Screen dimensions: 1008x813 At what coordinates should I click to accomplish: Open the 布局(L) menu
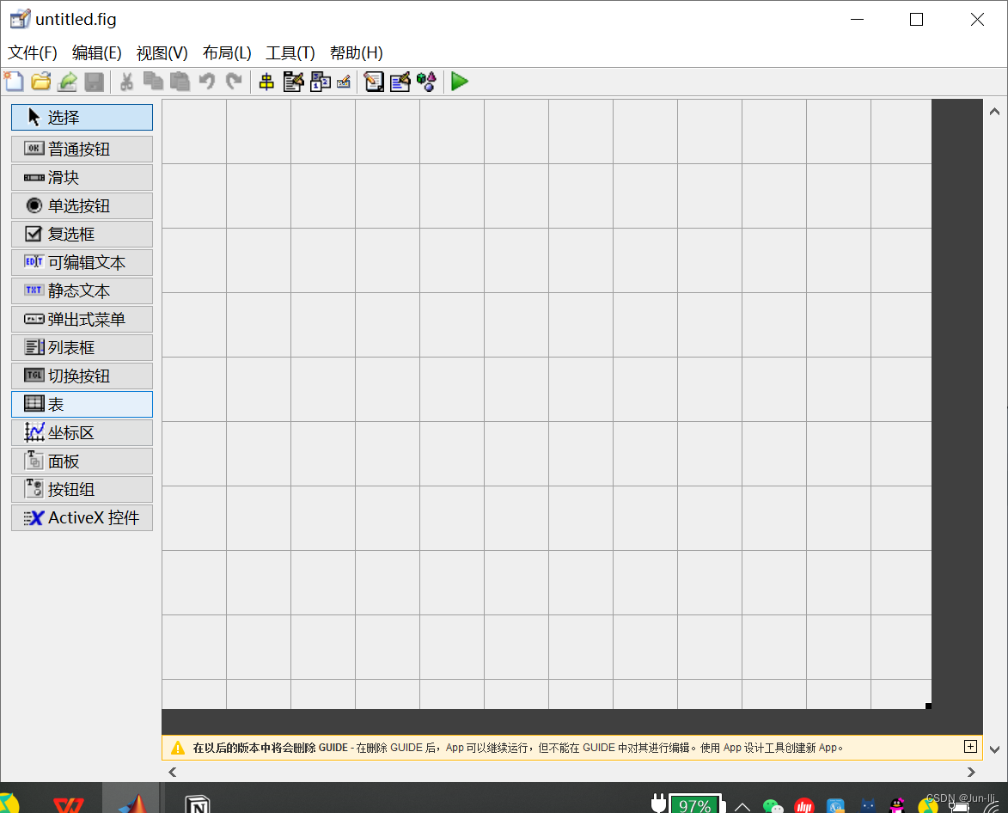(x=226, y=52)
